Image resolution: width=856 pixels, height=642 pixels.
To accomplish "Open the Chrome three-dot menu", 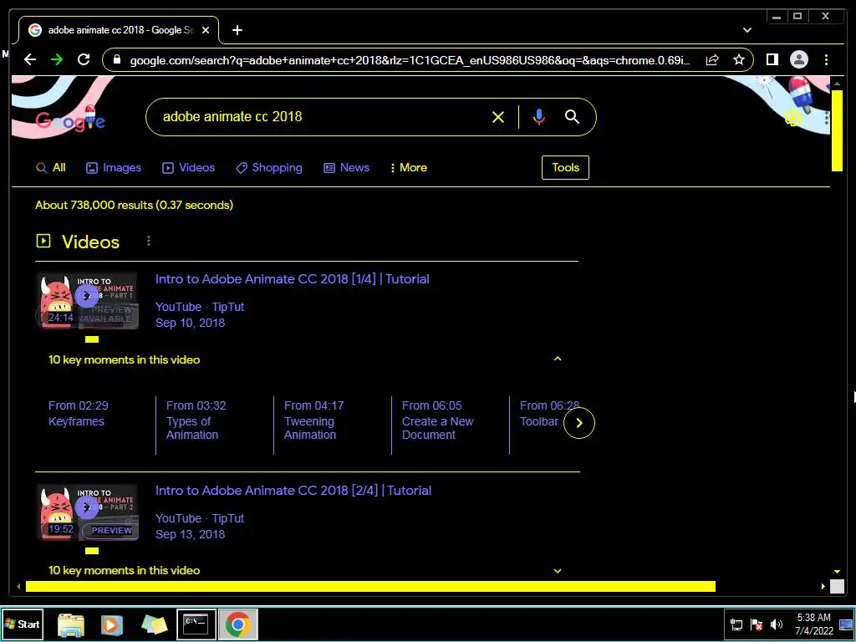I will [826, 59].
